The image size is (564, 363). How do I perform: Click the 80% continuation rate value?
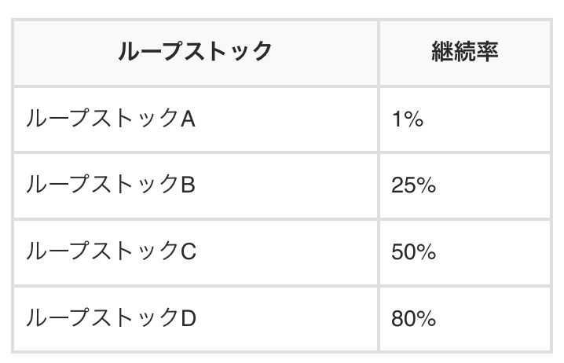coord(413,319)
